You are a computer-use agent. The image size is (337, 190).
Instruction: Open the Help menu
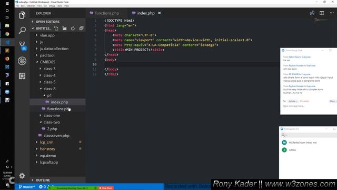coord(67,6)
